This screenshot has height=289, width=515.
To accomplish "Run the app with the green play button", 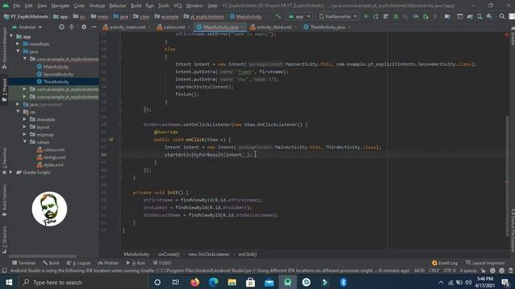I will (x=366, y=16).
